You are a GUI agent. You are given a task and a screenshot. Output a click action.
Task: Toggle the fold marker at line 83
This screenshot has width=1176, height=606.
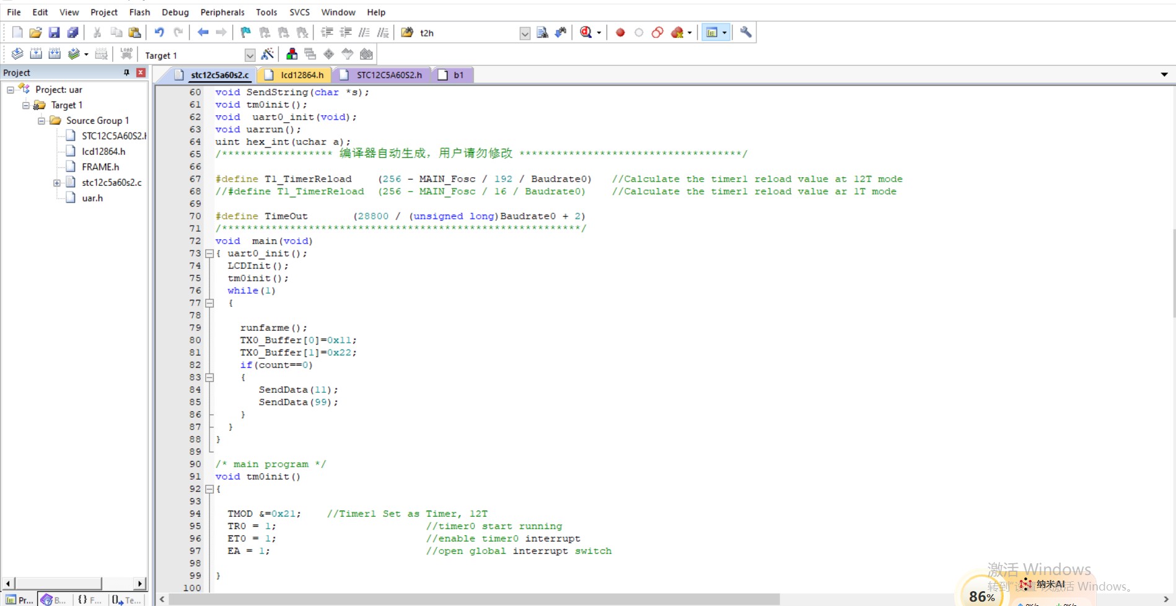point(209,377)
